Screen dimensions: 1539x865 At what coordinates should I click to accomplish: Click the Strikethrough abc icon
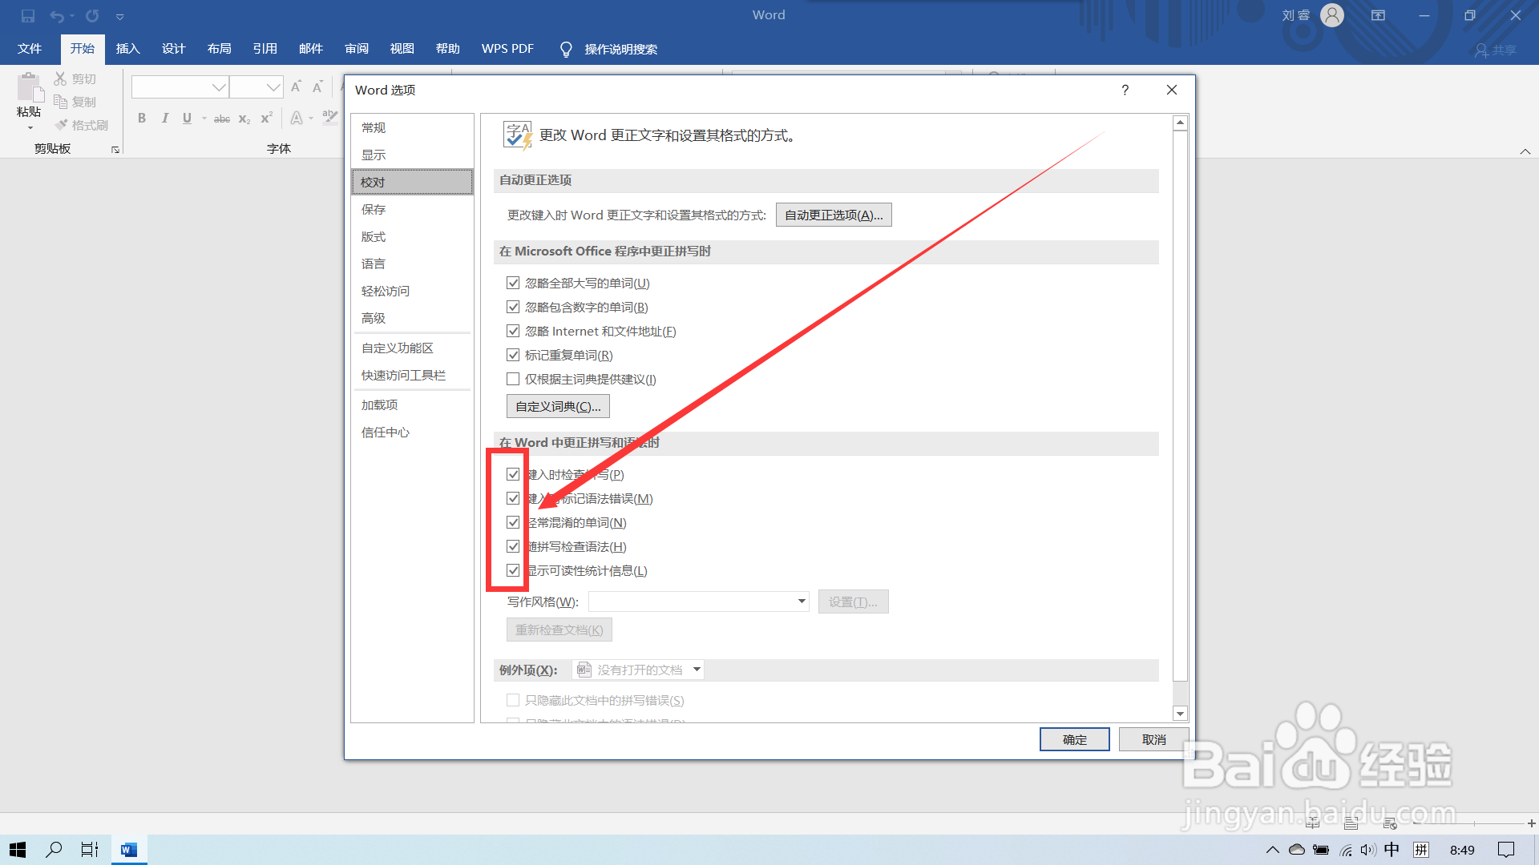(222, 119)
